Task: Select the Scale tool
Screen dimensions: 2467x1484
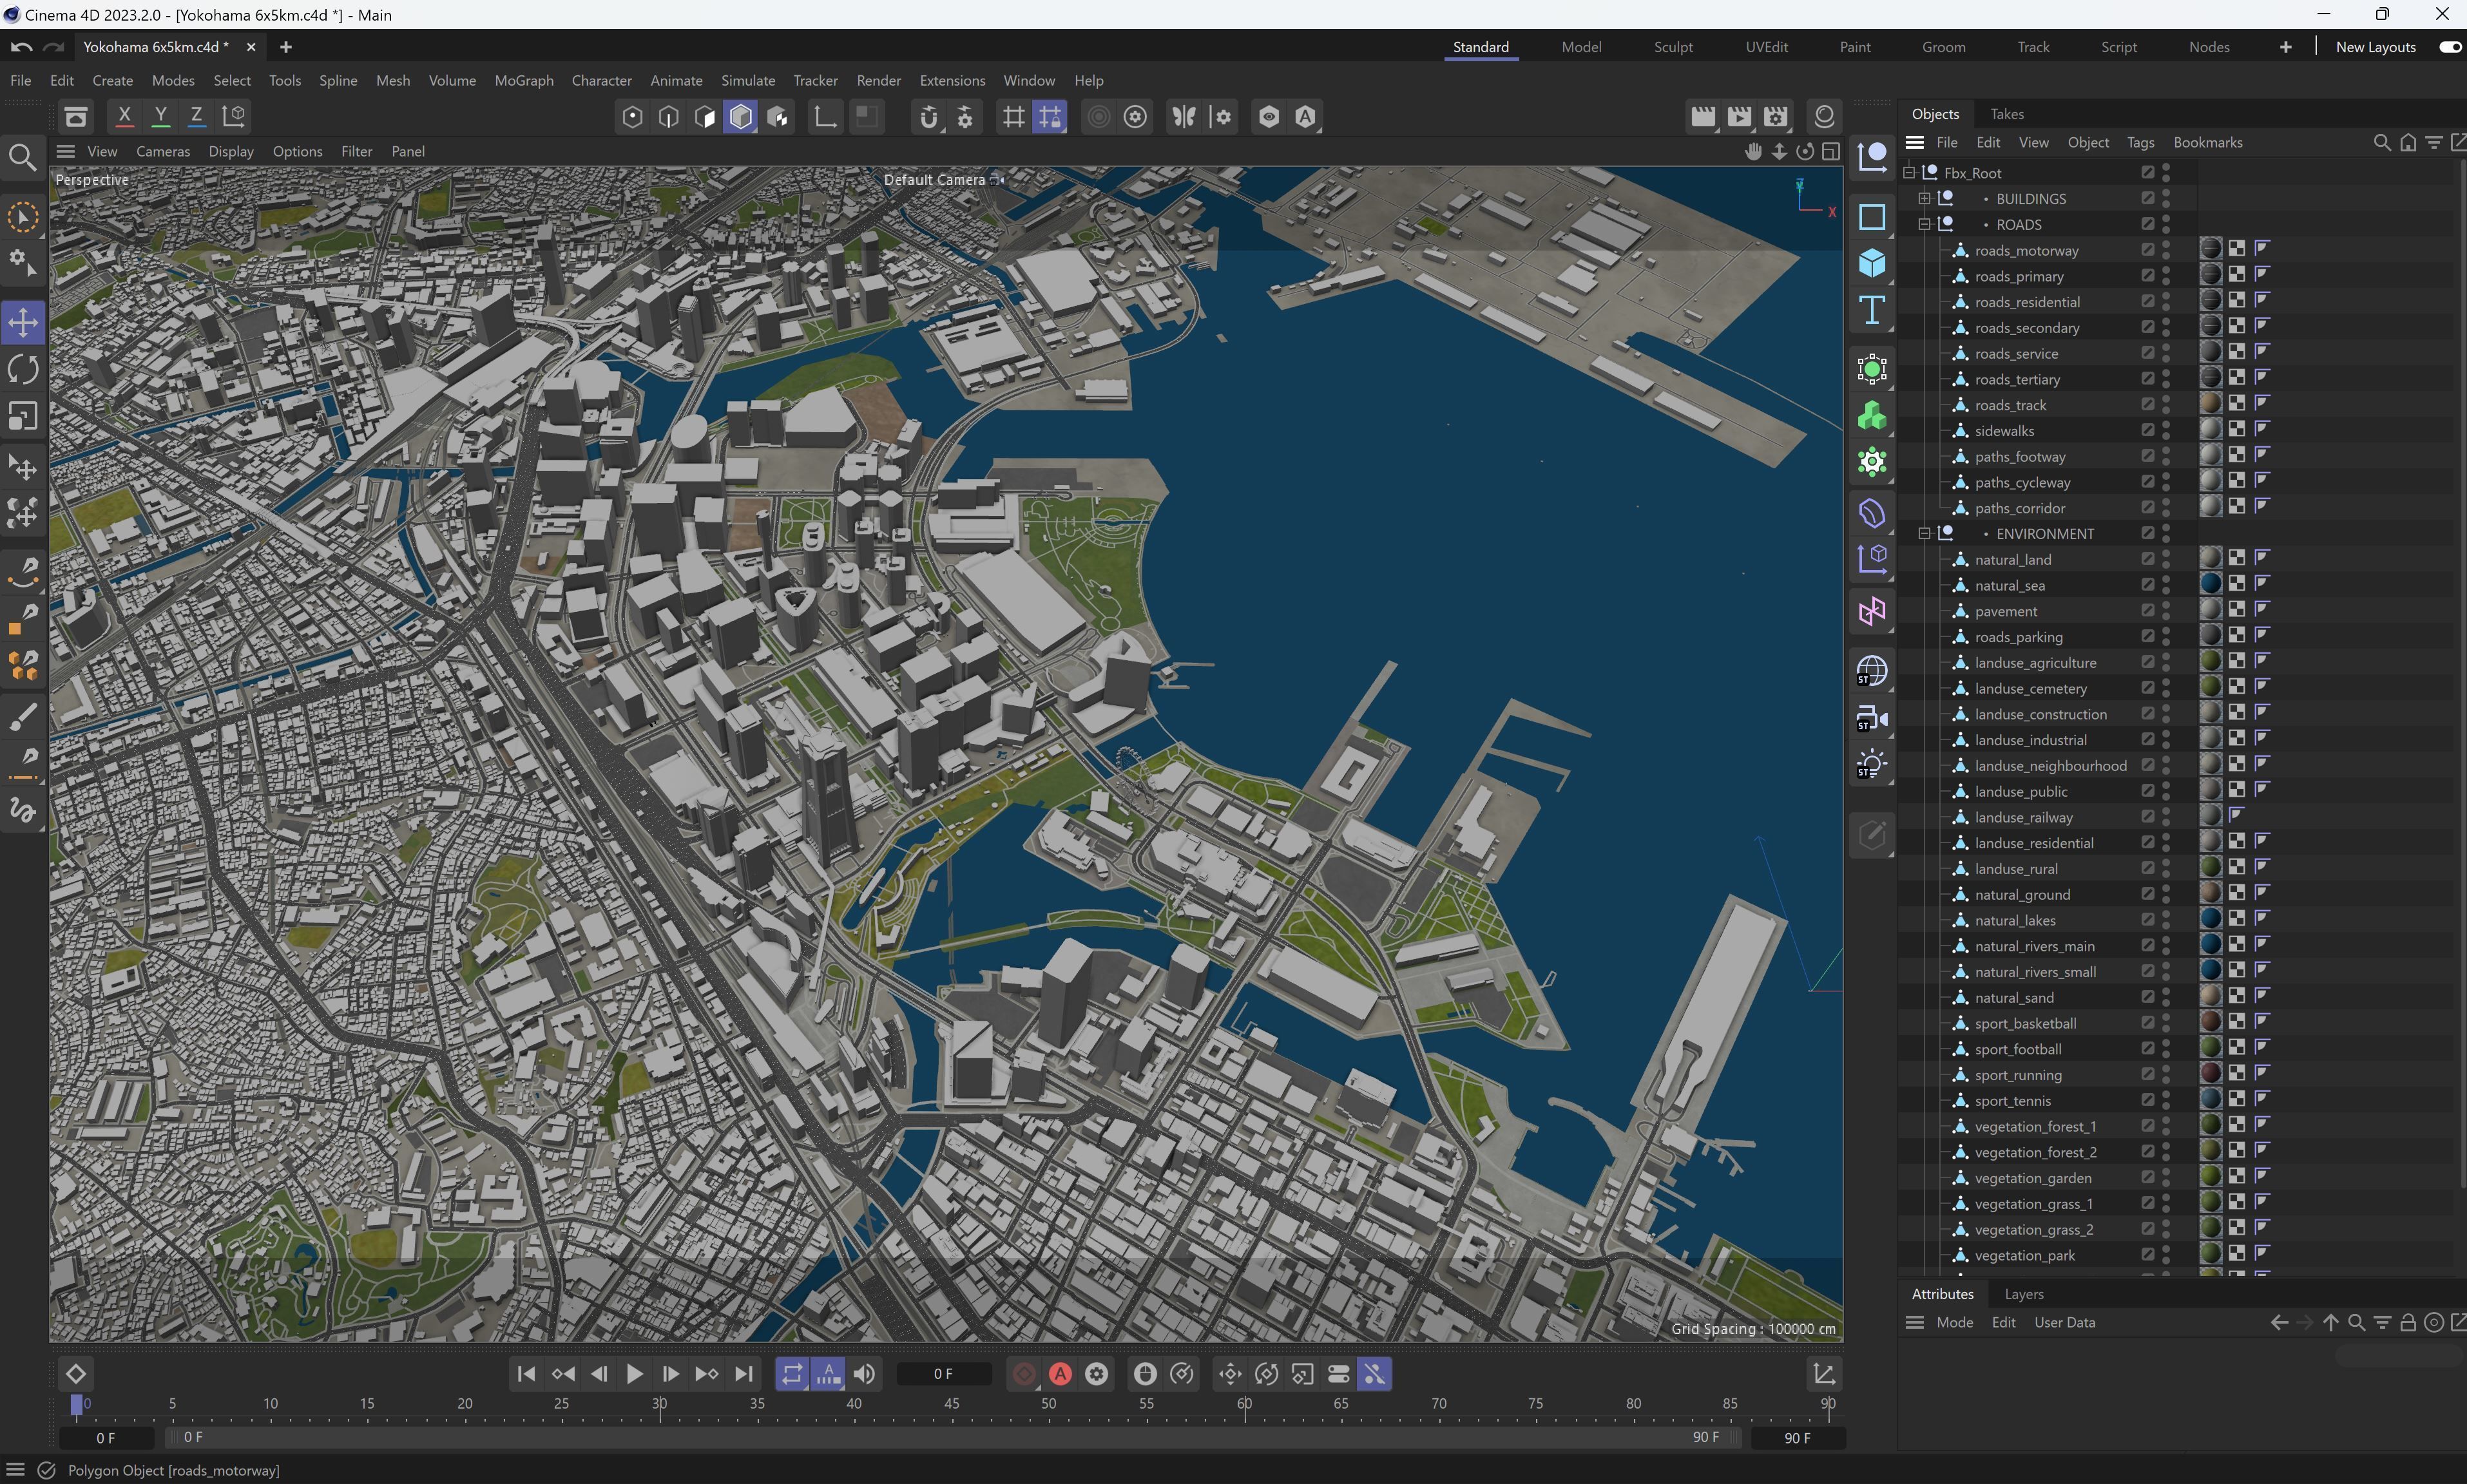Action: [x=23, y=416]
